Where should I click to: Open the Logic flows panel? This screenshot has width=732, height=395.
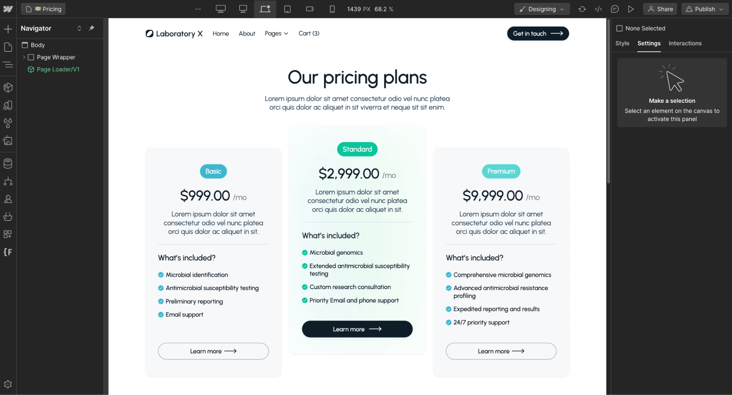coord(8,181)
